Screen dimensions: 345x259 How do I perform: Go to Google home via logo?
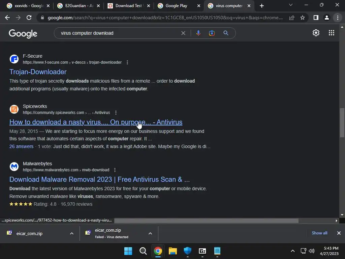coord(23,33)
